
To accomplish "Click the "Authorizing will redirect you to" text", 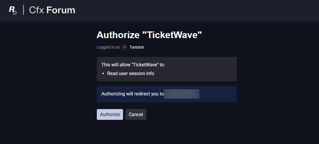I will point(132,94).
